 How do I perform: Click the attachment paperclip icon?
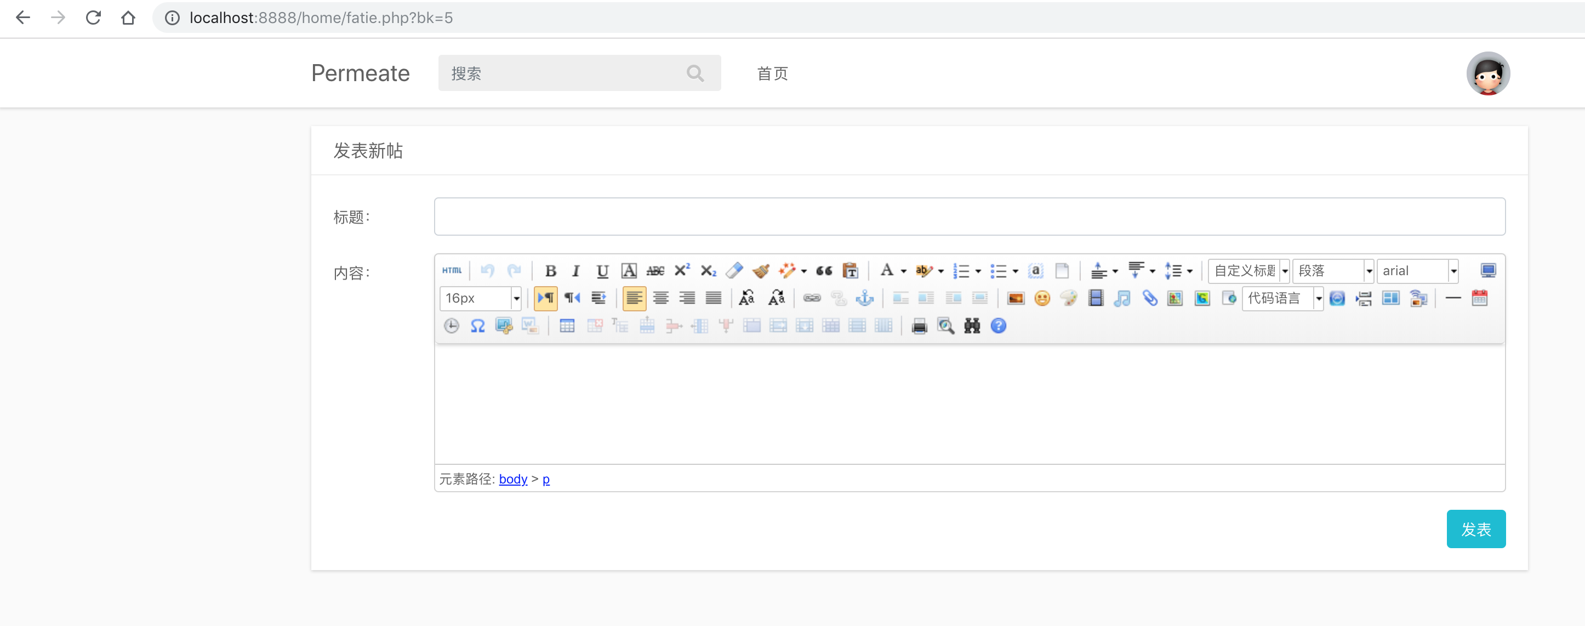pyautogui.click(x=1149, y=299)
